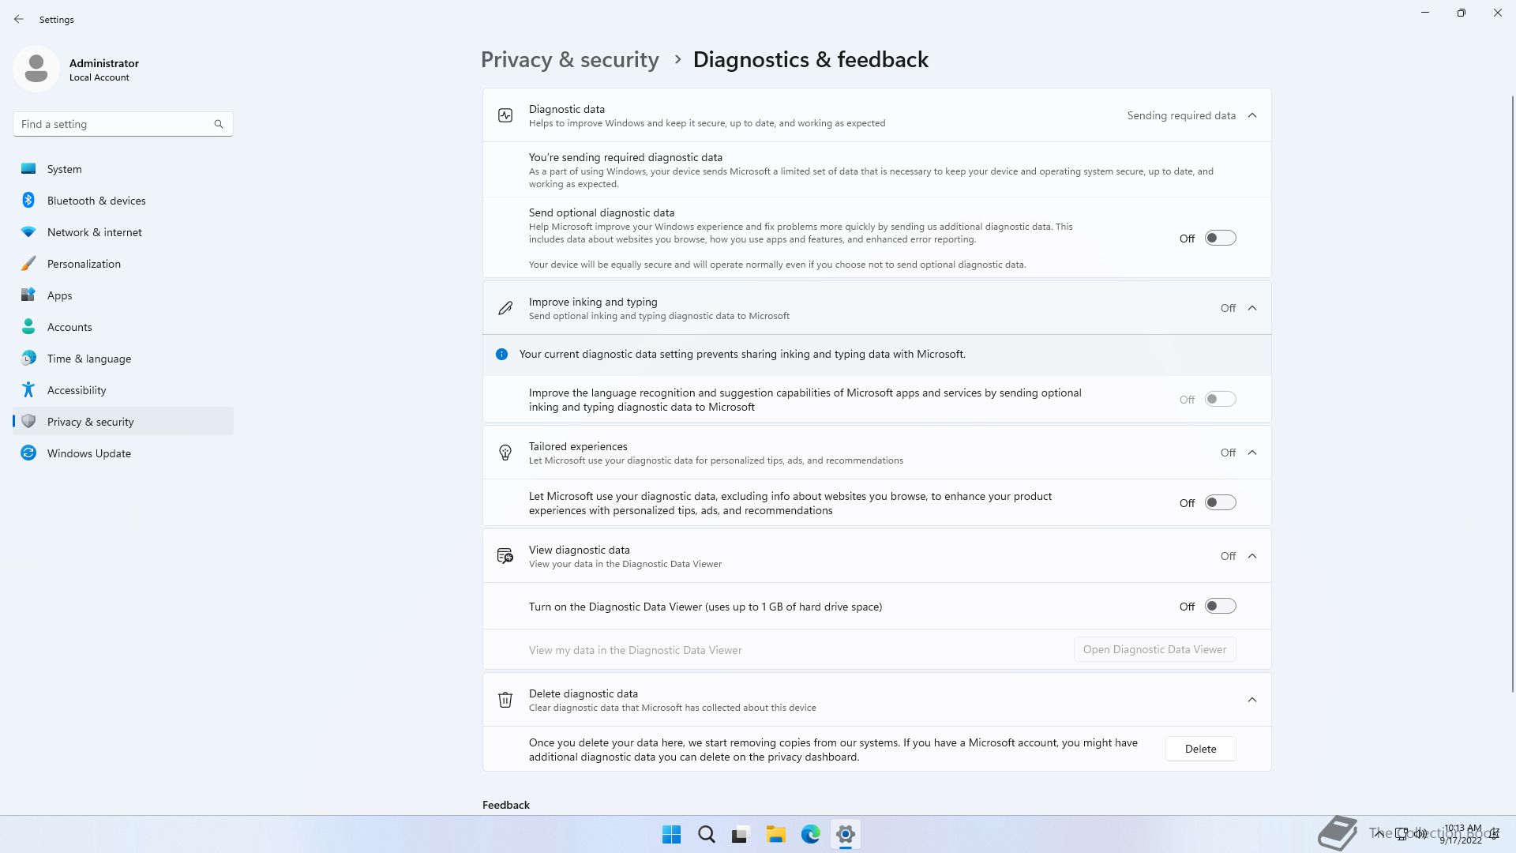Collapse the View diagnostic data section
The height and width of the screenshot is (853, 1516).
[1252, 557]
